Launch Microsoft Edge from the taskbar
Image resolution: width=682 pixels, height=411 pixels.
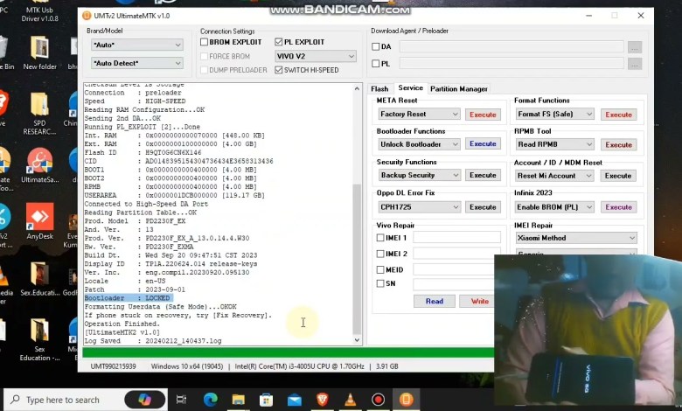211,400
